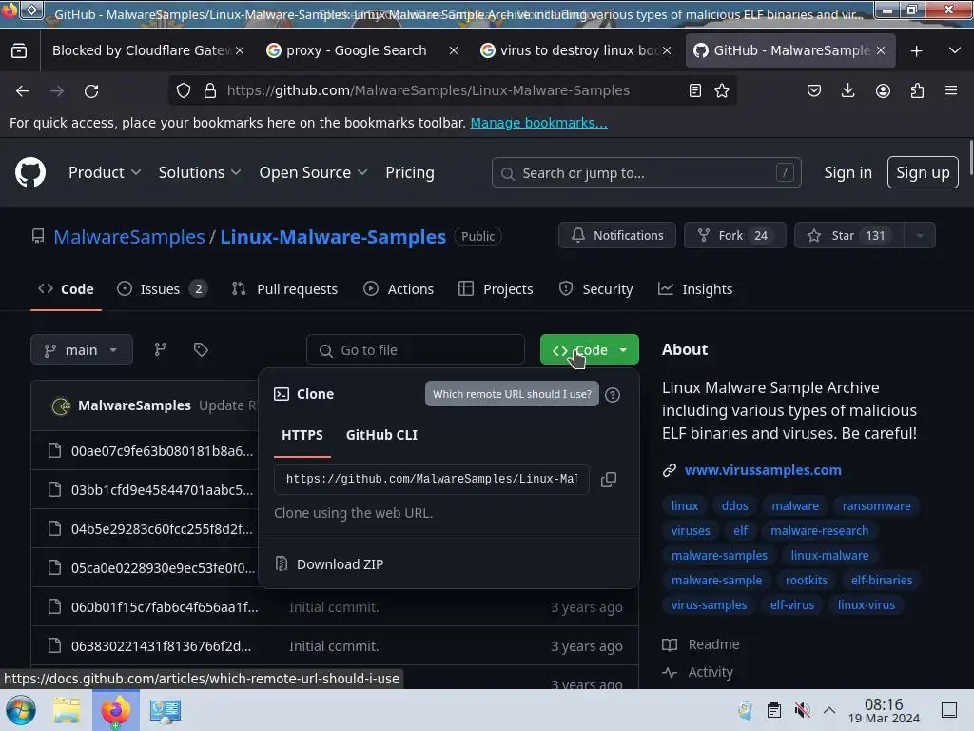Toggle reader view icon in address bar

(x=695, y=90)
